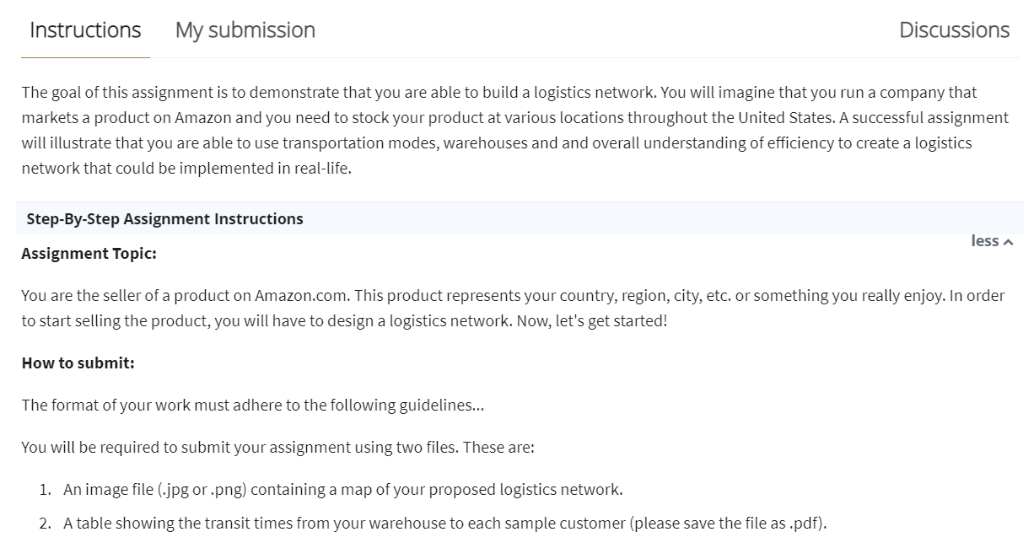Click the gold underline beneath Instructions tab
This screenshot has height=548, width=1034.
(85, 57)
